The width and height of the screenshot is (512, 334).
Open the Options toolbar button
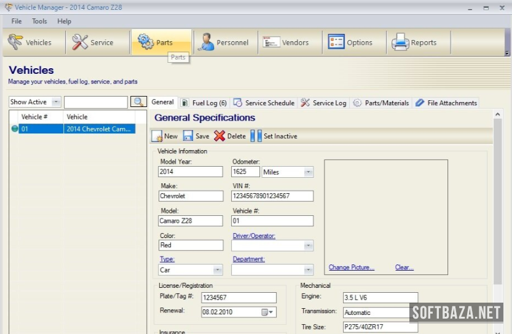point(350,42)
